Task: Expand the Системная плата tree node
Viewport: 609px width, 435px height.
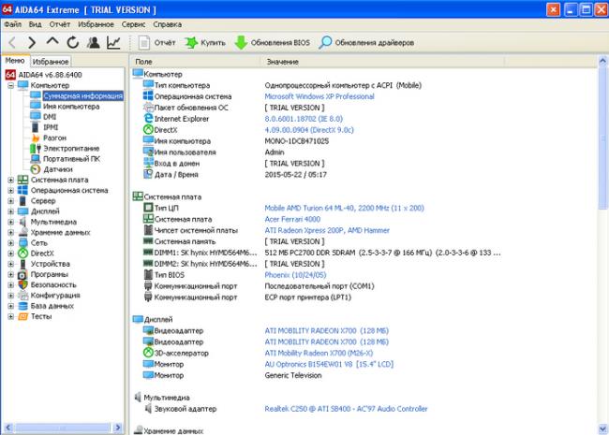Action: (10, 180)
